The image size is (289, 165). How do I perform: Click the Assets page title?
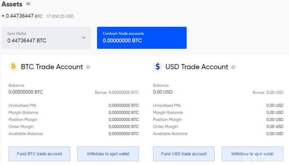[12, 4]
